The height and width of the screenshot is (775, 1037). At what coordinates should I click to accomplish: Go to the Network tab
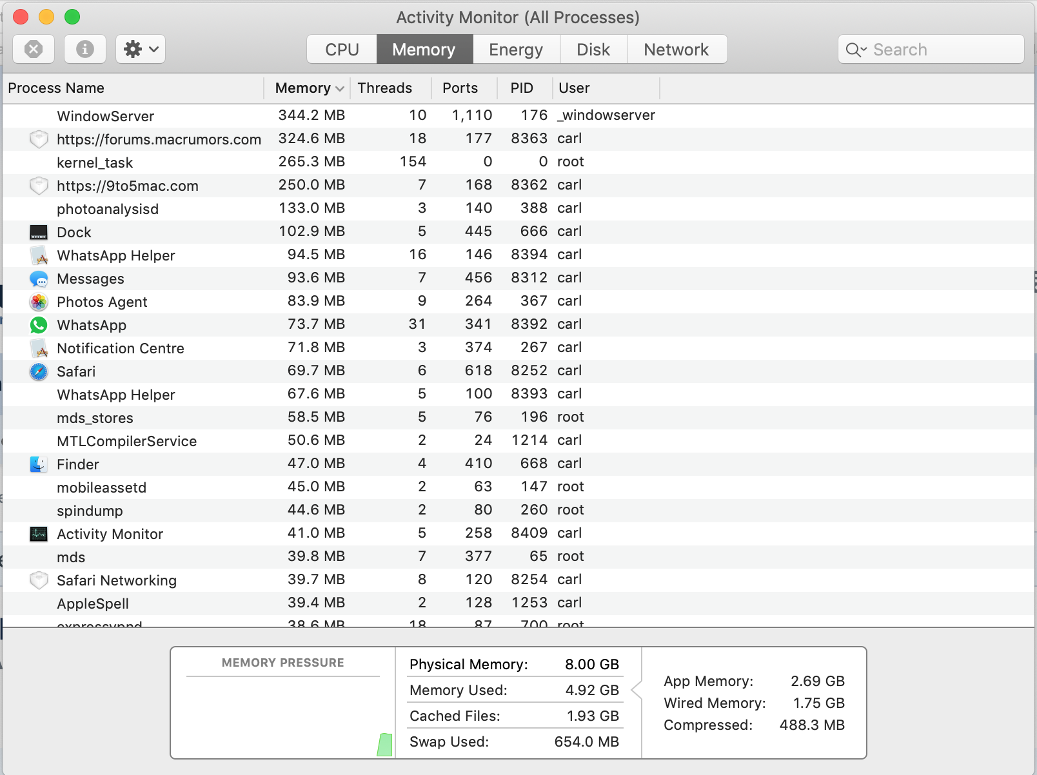coord(677,50)
